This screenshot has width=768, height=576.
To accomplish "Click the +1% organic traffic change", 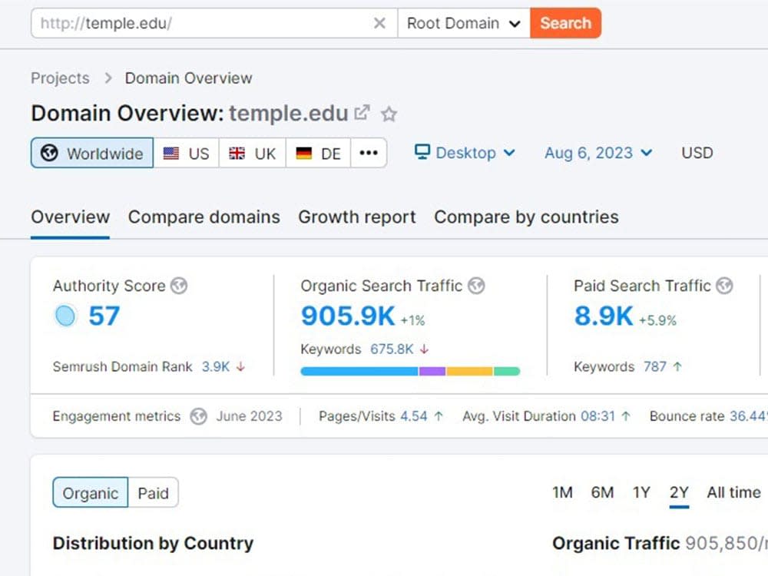I will tap(413, 320).
